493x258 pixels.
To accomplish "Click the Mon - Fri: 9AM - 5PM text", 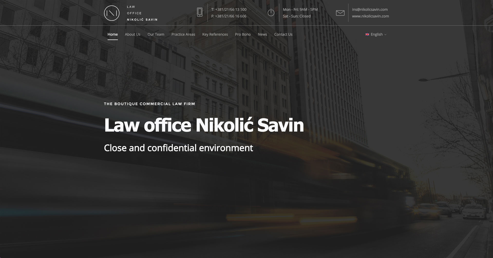I will click(300, 9).
